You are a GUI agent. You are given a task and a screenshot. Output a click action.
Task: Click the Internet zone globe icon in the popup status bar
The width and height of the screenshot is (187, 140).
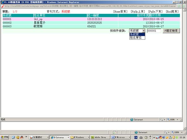point(132,120)
